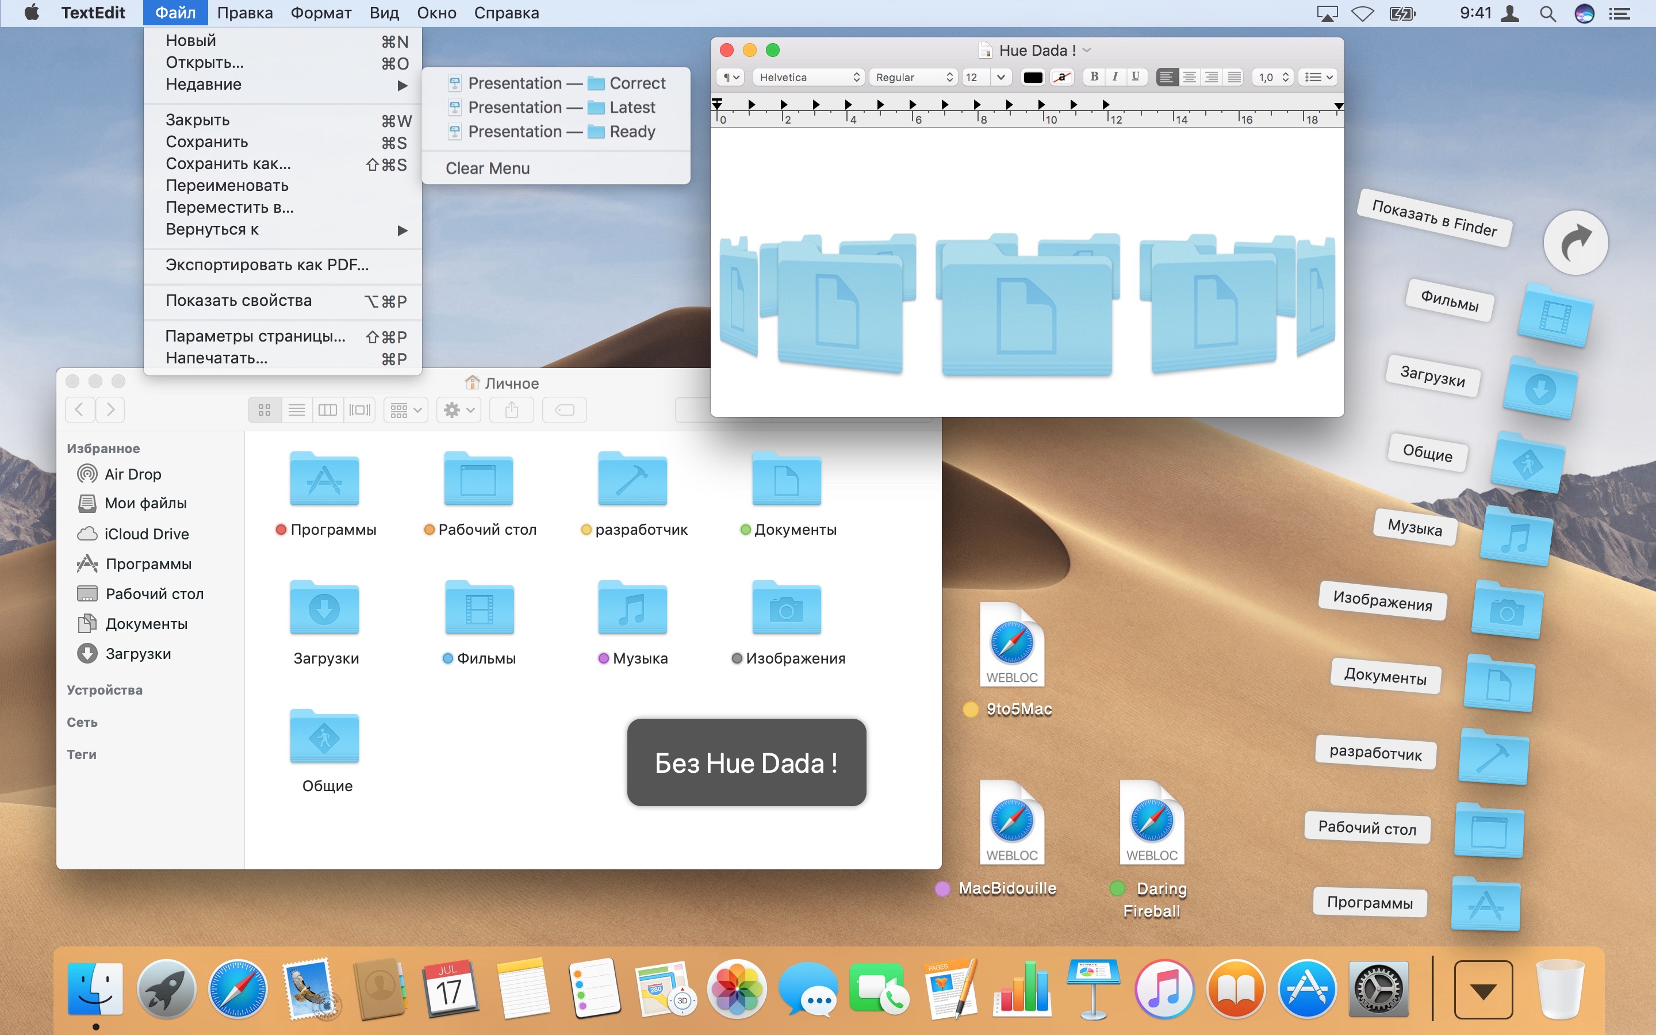Align text left in TextEdit
This screenshot has width=1656, height=1035.
pos(1167,76)
